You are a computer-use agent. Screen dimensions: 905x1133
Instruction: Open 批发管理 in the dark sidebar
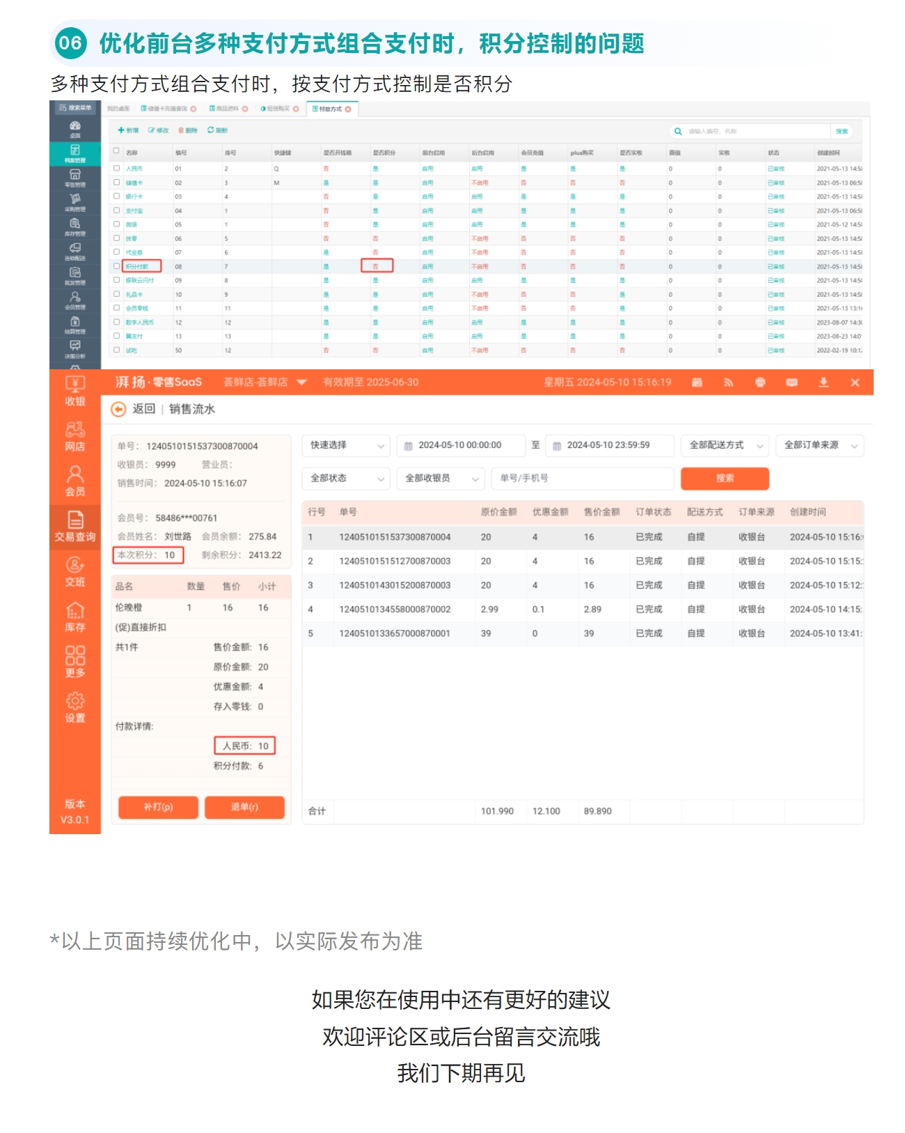click(75, 276)
